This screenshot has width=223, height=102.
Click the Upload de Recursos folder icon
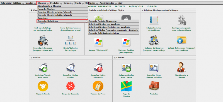tap(181, 40)
